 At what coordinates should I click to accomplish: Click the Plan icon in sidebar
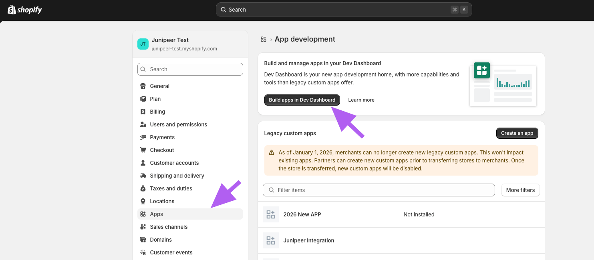(143, 99)
